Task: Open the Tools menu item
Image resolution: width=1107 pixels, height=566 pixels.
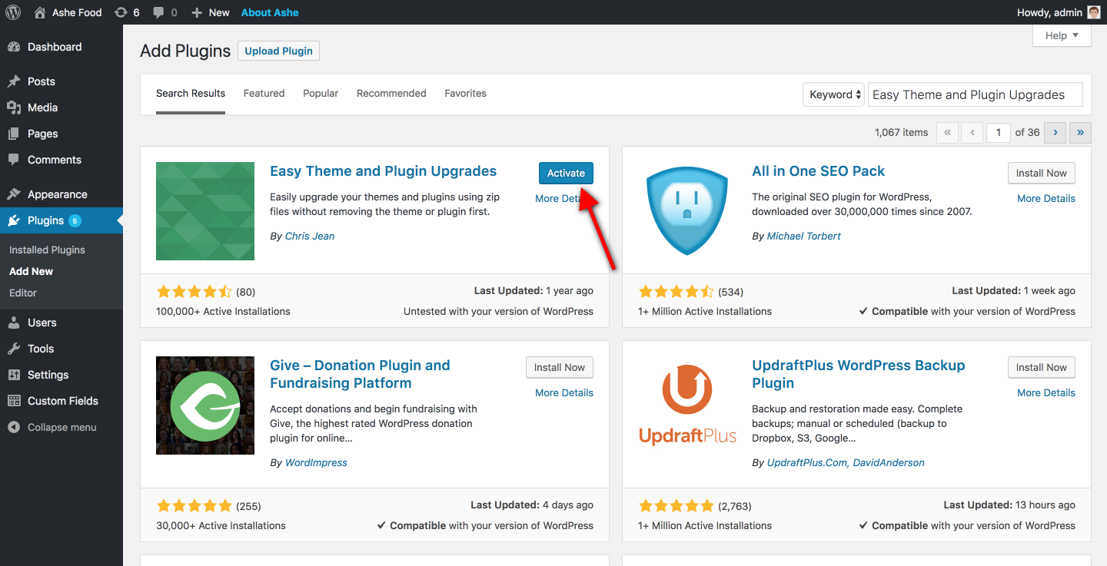Action: 41,349
